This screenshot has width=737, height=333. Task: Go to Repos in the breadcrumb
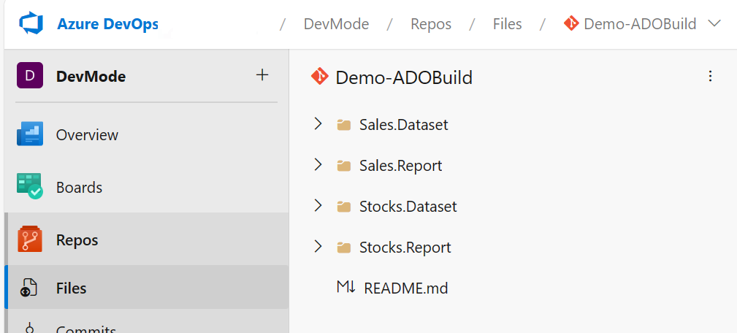pyautogui.click(x=431, y=24)
